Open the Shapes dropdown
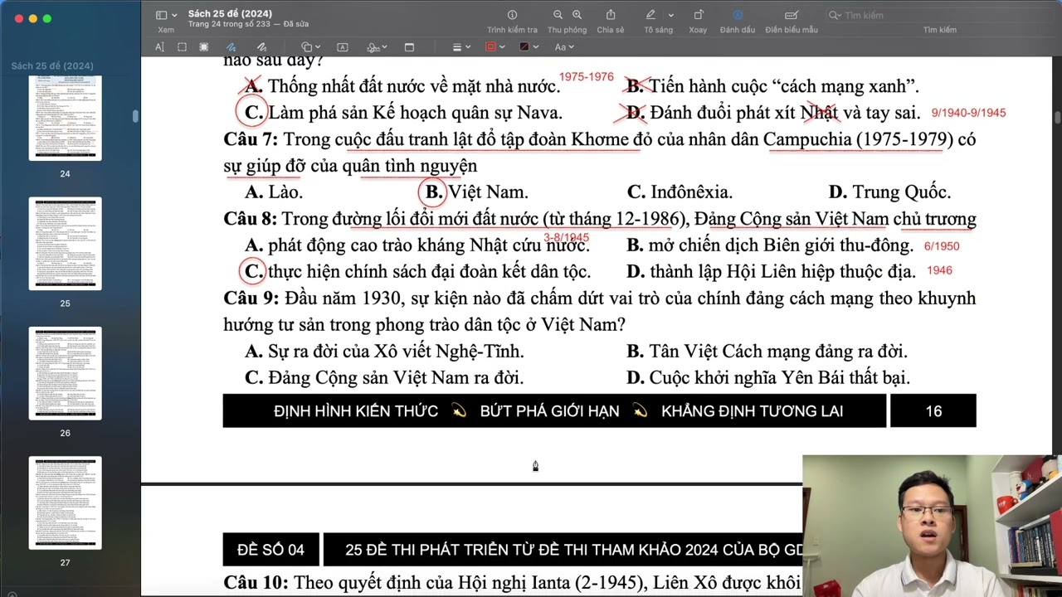1062x597 pixels. click(310, 47)
